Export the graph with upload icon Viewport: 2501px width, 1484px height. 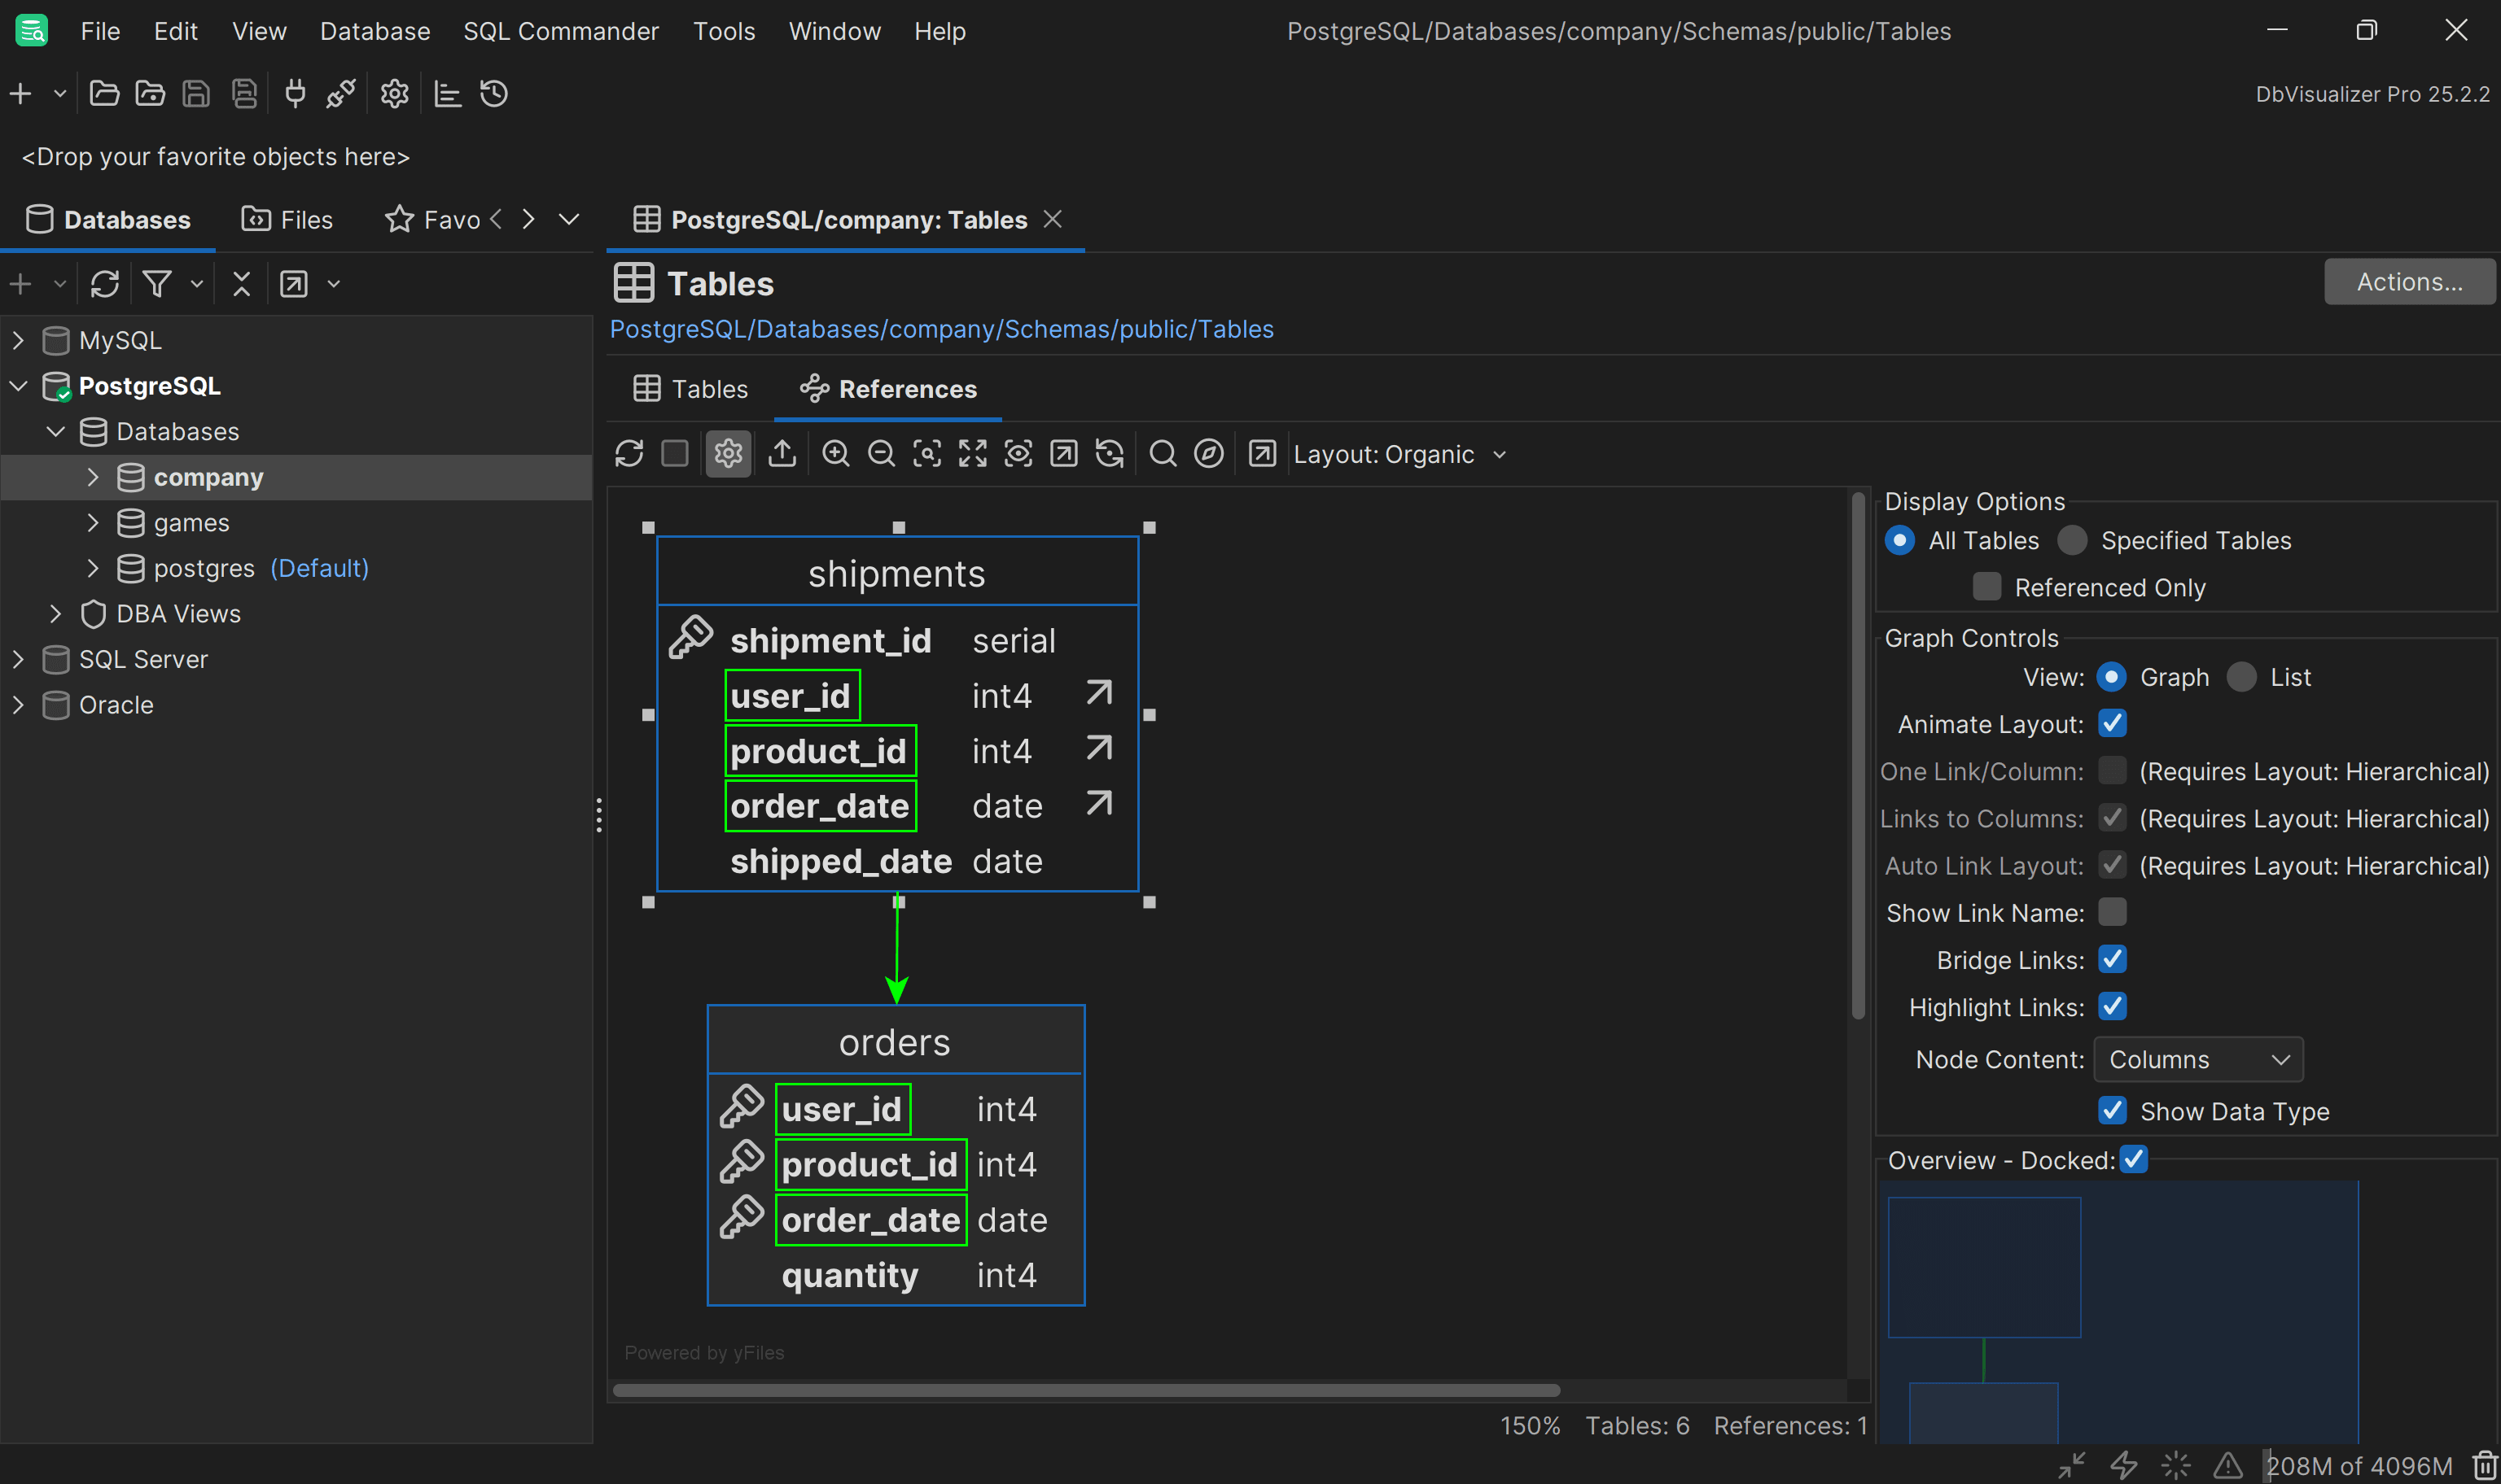pyautogui.click(x=782, y=454)
